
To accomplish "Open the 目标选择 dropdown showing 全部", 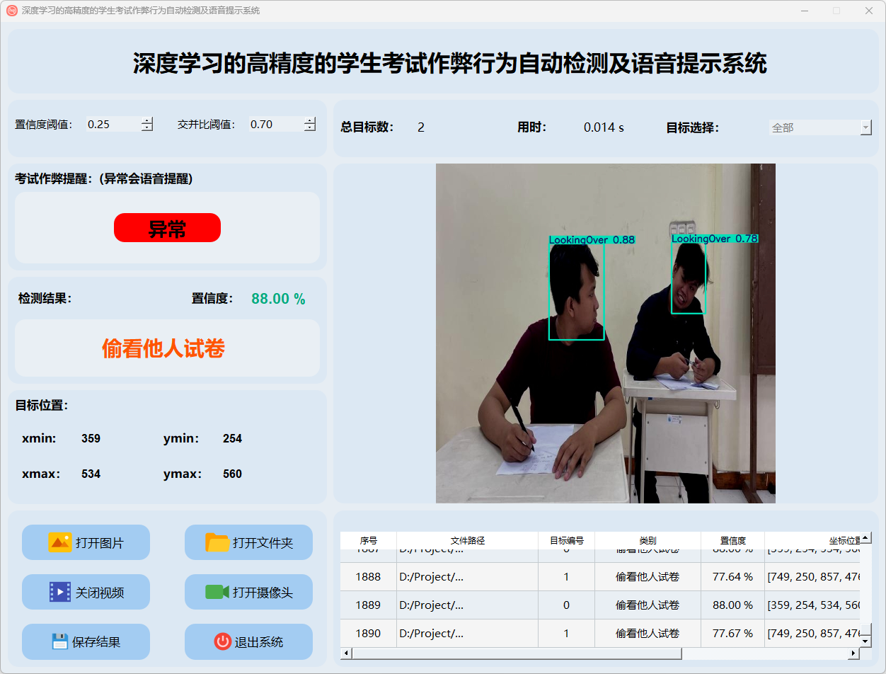I will [x=820, y=127].
